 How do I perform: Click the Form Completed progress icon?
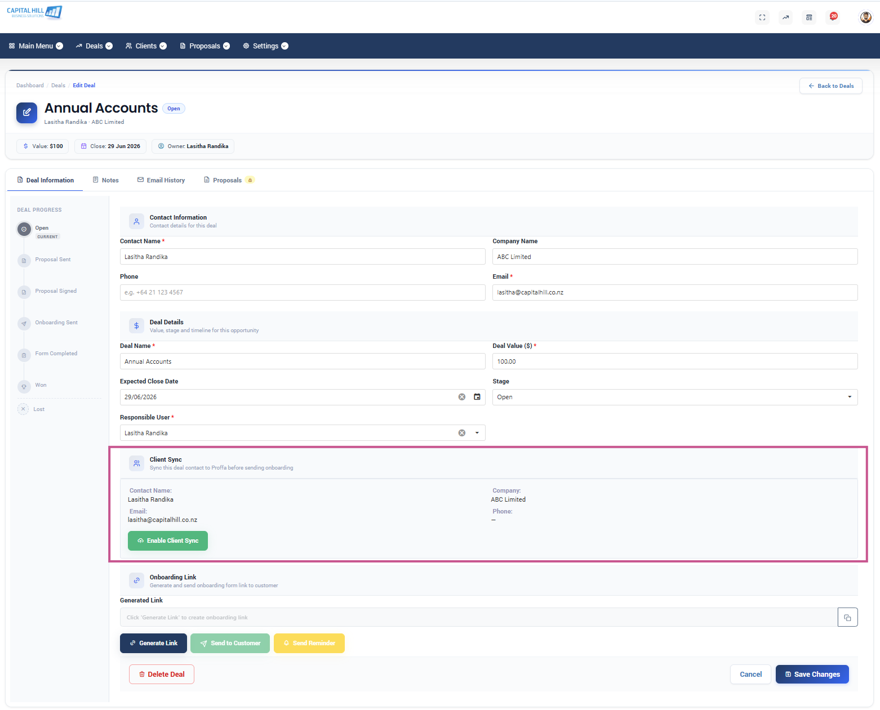coord(24,355)
